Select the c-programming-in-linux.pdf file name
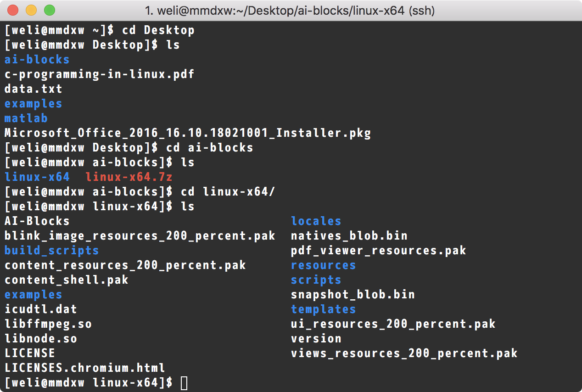The width and height of the screenshot is (582, 392). pyautogui.click(x=100, y=74)
